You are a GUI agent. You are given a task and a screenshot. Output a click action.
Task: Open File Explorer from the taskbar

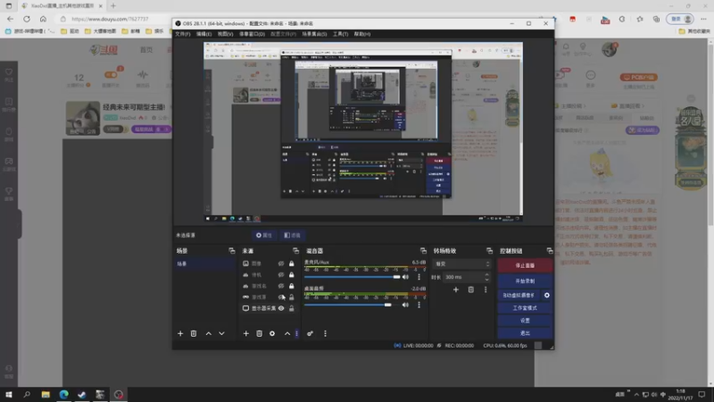click(x=46, y=394)
